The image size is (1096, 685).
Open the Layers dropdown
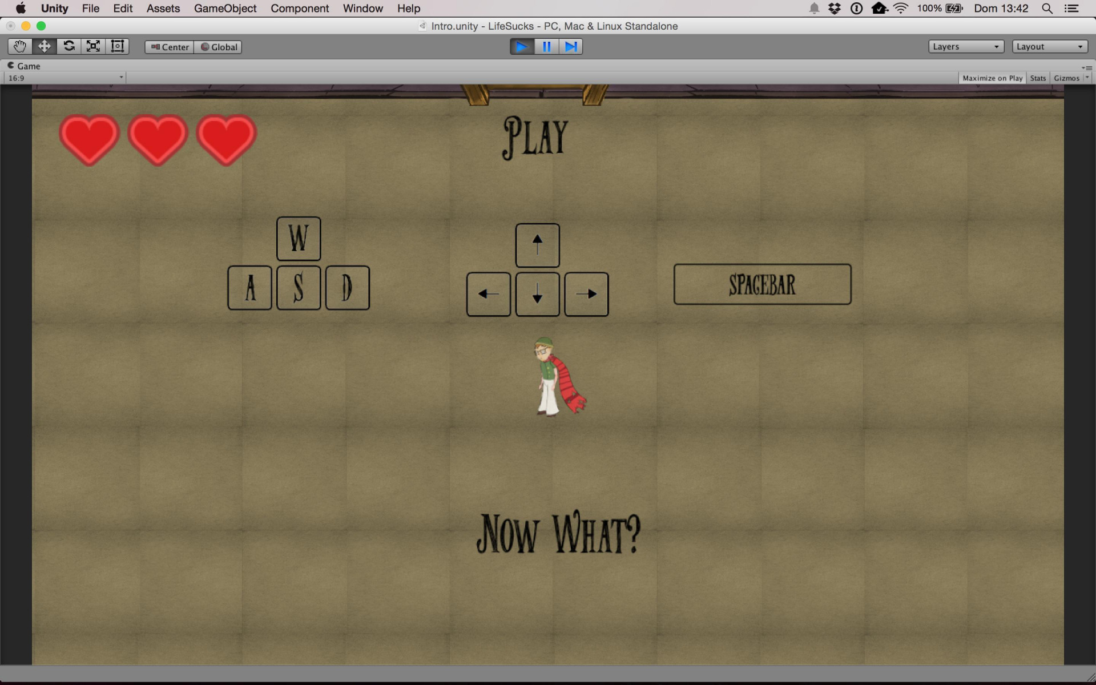click(x=966, y=47)
